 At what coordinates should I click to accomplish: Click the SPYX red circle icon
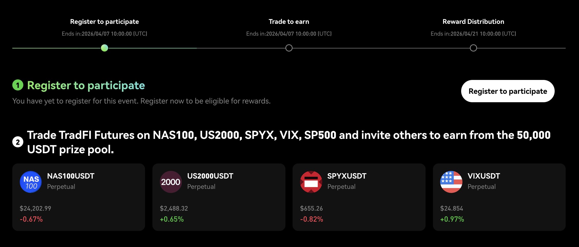click(311, 182)
